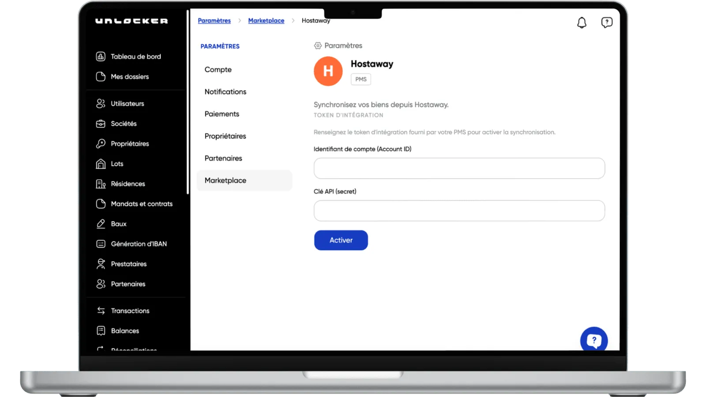Focus the Clé API secret field

point(459,210)
